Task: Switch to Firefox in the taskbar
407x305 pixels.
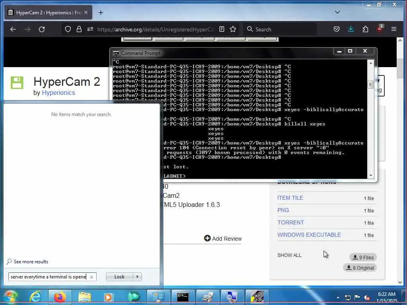Action: [x=60, y=297]
